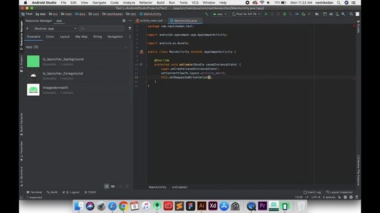The height and width of the screenshot is (213, 380).
Task: Click the resource search input field
Action: [x=102, y=28]
